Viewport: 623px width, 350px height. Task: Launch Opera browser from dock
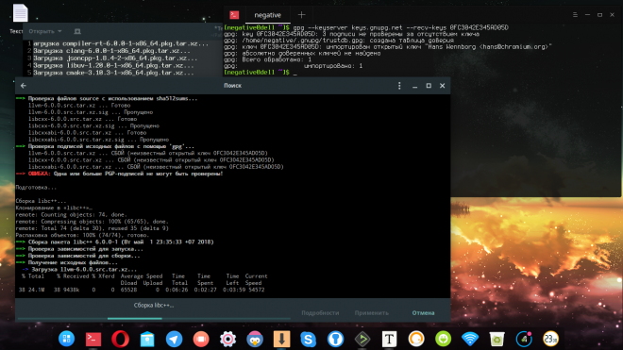[120, 339]
